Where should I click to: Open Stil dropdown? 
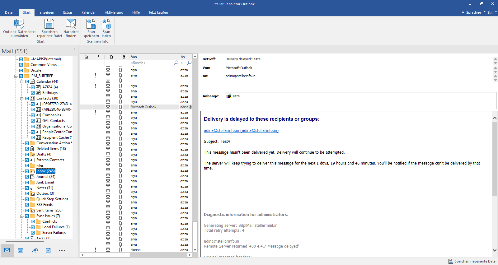(492, 12)
